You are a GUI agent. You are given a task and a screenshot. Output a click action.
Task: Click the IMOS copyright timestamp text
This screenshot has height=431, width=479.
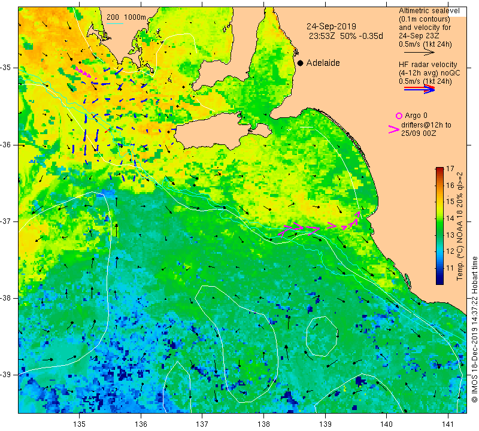pyautogui.click(x=474, y=329)
